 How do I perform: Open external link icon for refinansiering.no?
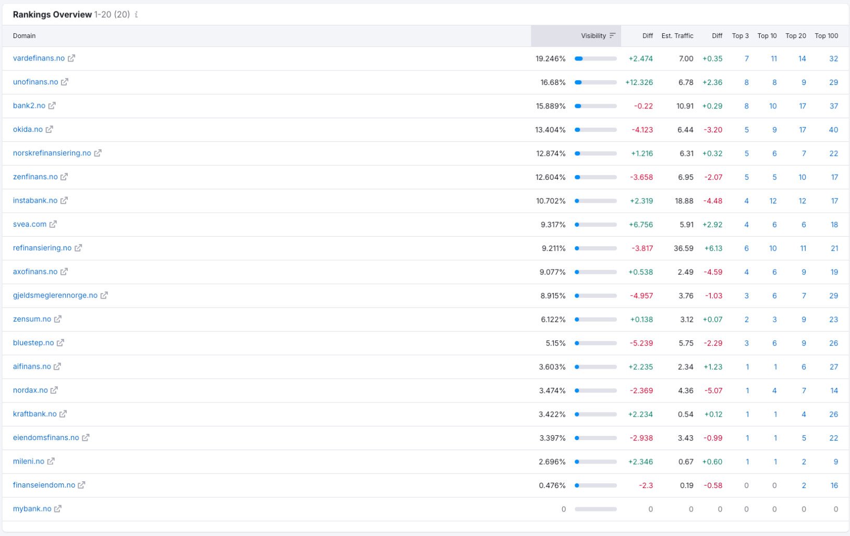[78, 248]
